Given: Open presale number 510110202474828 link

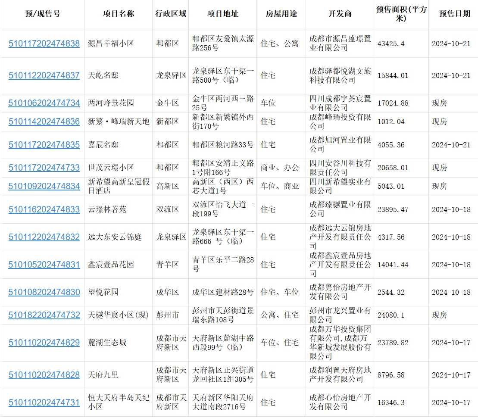Looking at the screenshot, I should tap(44, 375).
